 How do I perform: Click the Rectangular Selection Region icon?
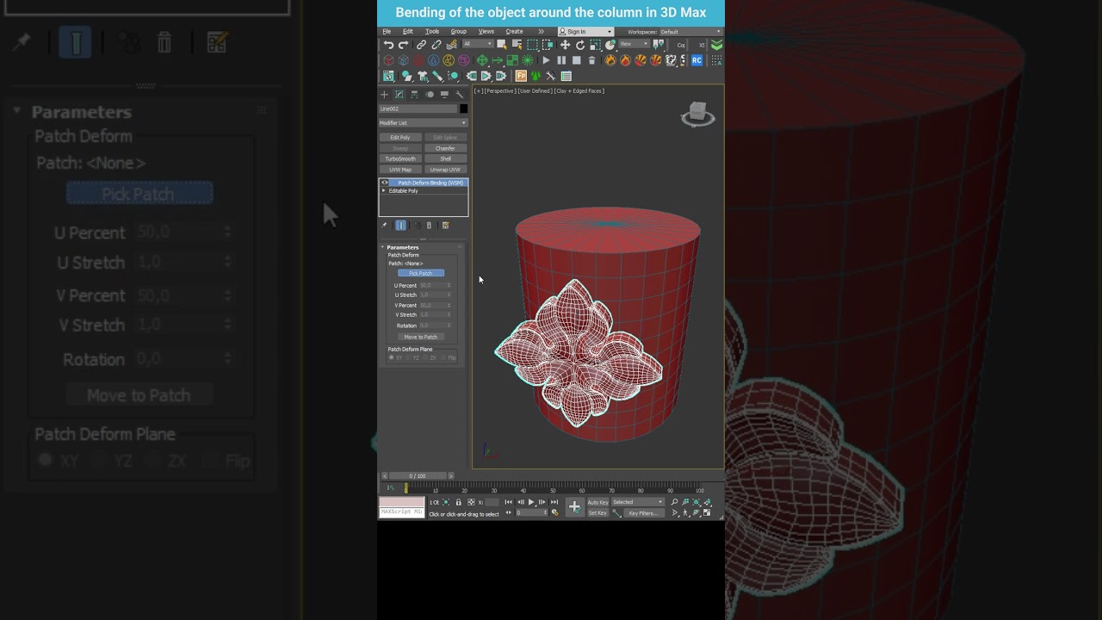click(532, 45)
